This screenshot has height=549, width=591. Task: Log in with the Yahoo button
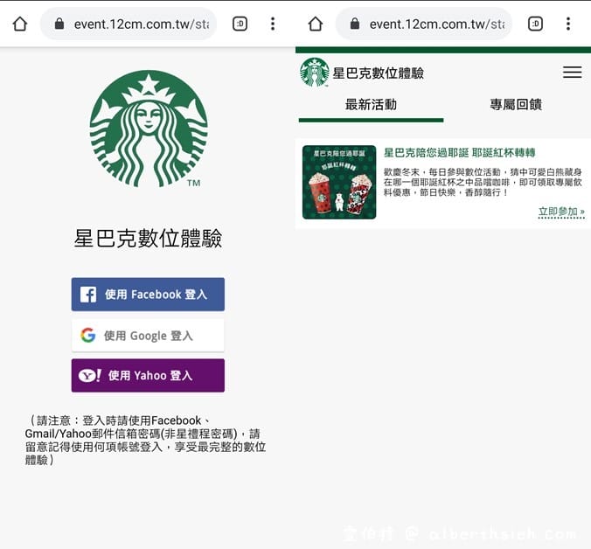(x=148, y=375)
